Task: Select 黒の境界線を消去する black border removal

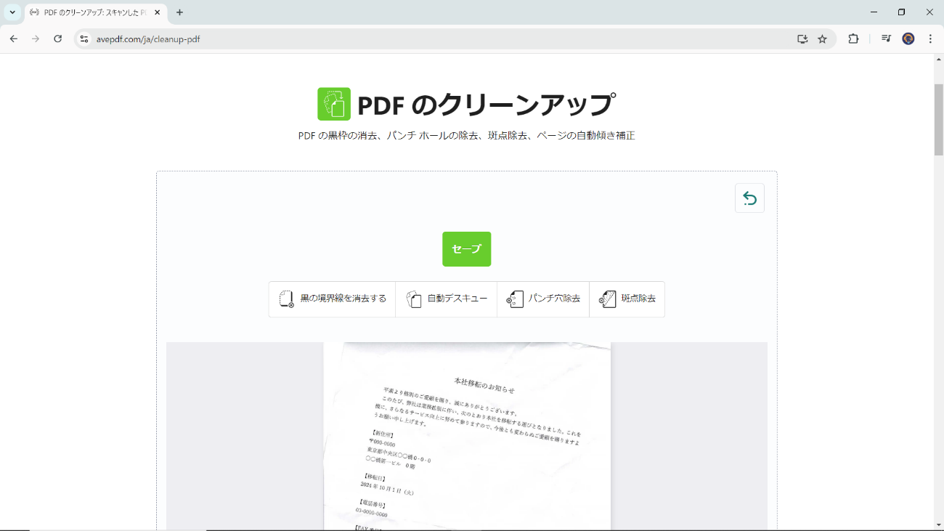Action: [x=333, y=299]
